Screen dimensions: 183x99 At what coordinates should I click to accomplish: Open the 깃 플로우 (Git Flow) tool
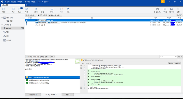click(x=157, y=10)
